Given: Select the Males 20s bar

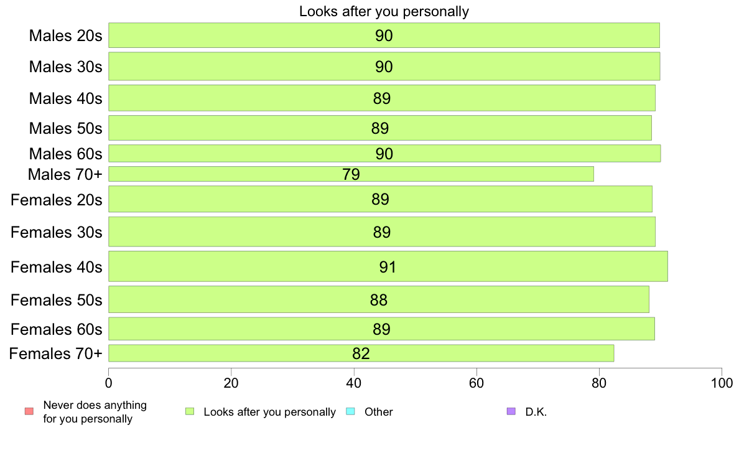Looking at the screenshot, I should (x=384, y=35).
